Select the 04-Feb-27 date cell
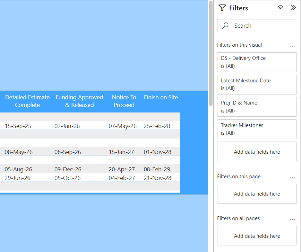 (122, 178)
